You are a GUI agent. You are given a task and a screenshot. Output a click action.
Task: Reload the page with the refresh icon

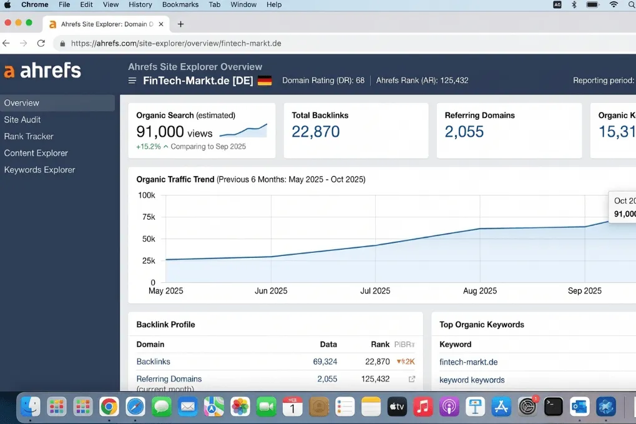(41, 44)
